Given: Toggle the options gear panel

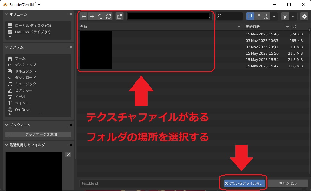Looking at the screenshot, I should pyautogui.click(x=304, y=16).
